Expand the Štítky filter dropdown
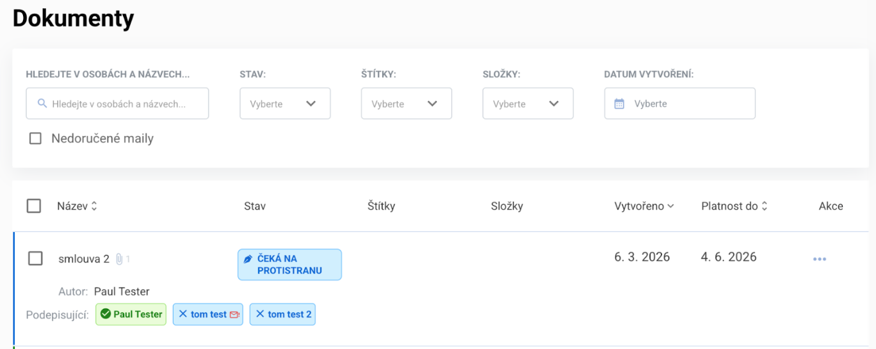876x349 pixels. 406,104
